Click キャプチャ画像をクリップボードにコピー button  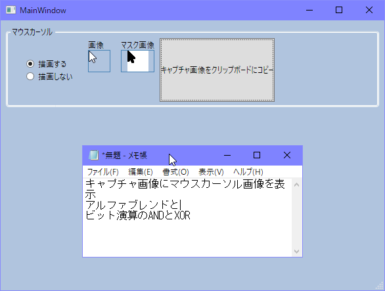217,70
